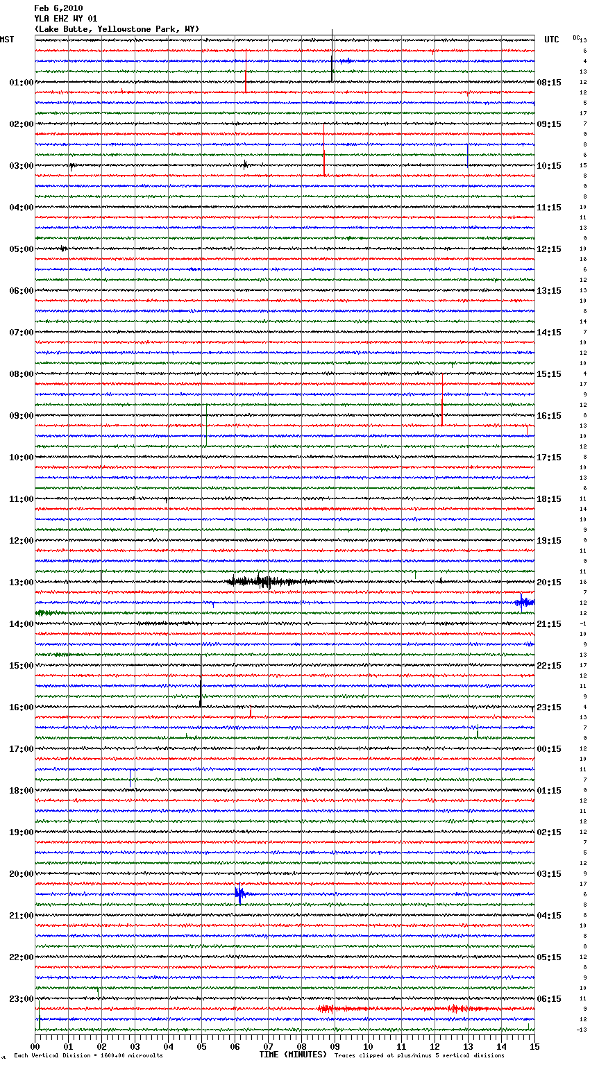
Task: Click the '02:15' UTC time label
Action: point(549,832)
